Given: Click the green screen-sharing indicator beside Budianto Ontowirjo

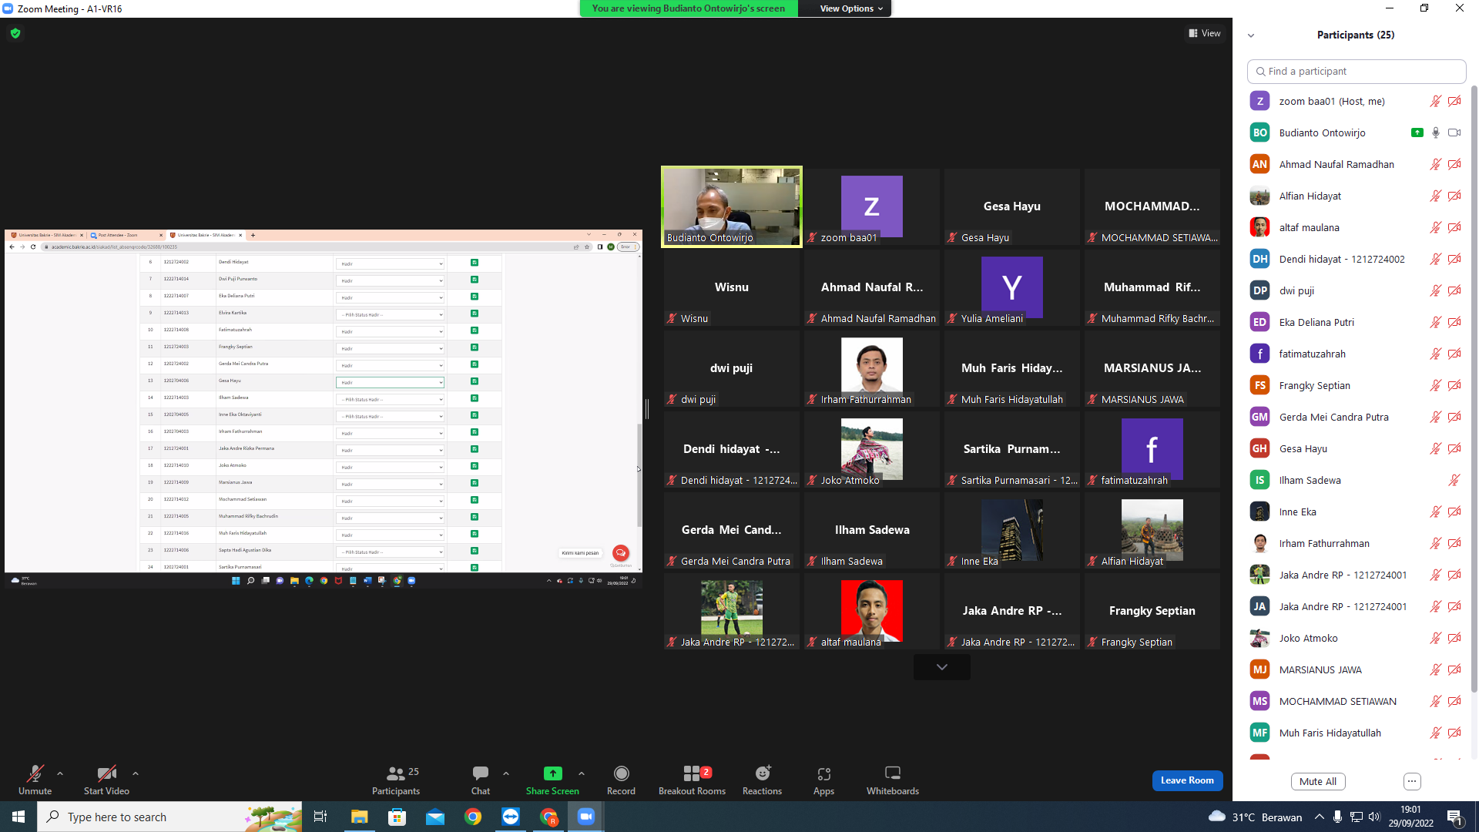Looking at the screenshot, I should tap(1417, 133).
